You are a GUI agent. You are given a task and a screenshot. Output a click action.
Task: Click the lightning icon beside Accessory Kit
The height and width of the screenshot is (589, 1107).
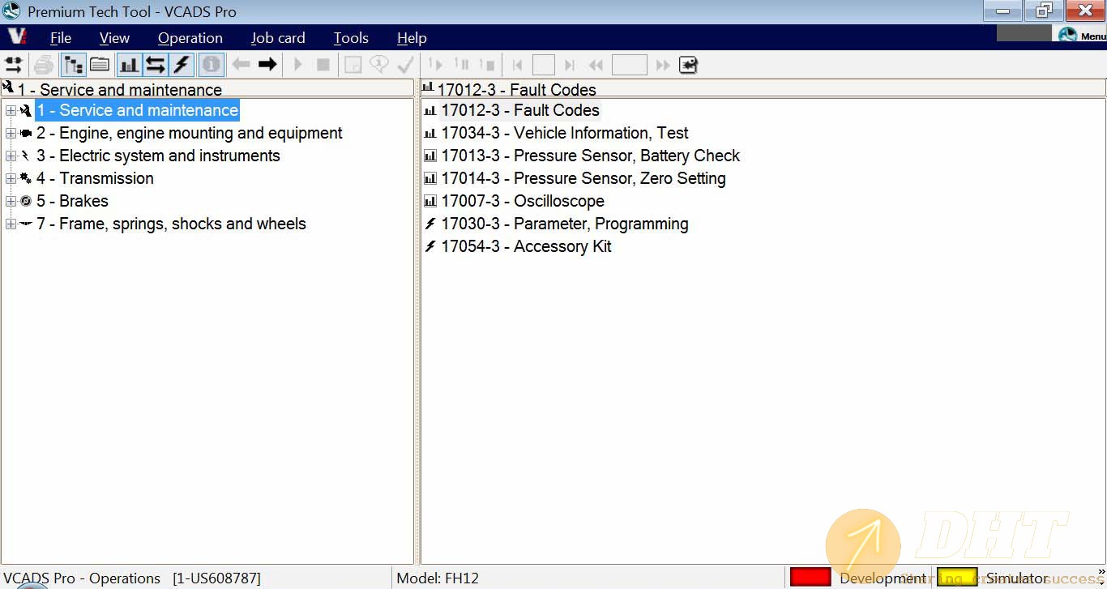pos(430,246)
